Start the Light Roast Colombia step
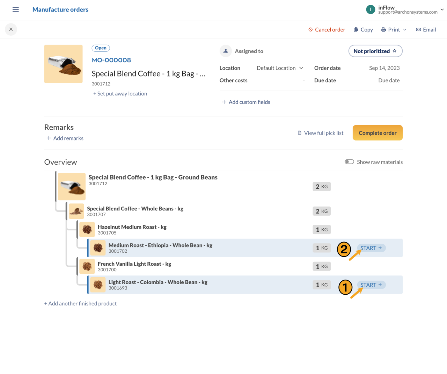 coord(371,285)
